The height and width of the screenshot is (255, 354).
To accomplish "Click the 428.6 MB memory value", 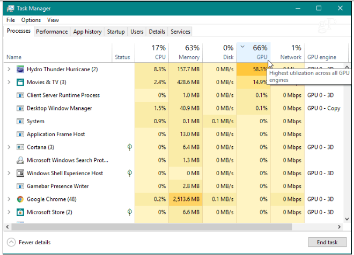I will pos(188,82).
